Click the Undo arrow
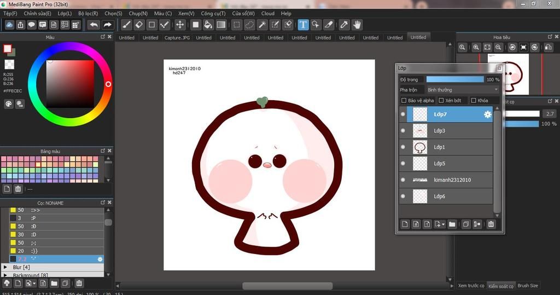 click(x=94, y=25)
